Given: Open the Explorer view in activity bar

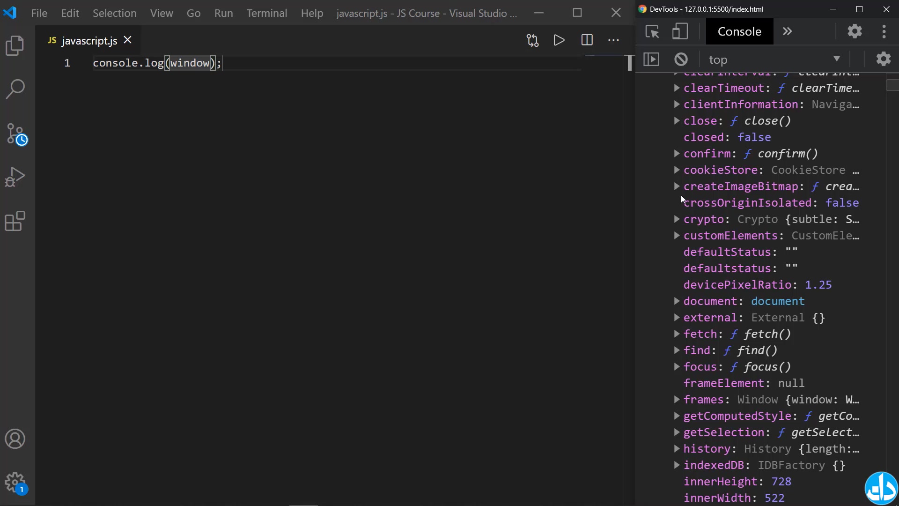Looking at the screenshot, I should point(15,45).
